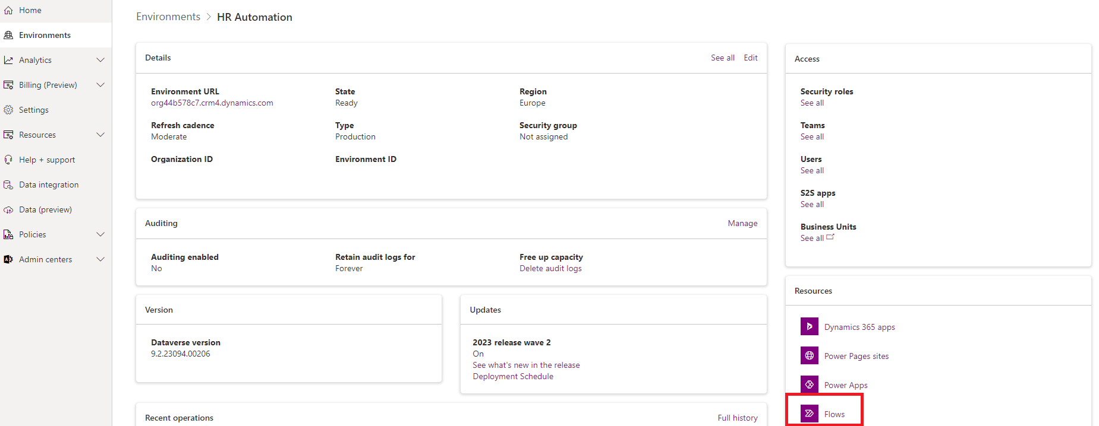Image resolution: width=1099 pixels, height=426 pixels.
Task: Click Delete audit logs link
Action: (x=550, y=268)
